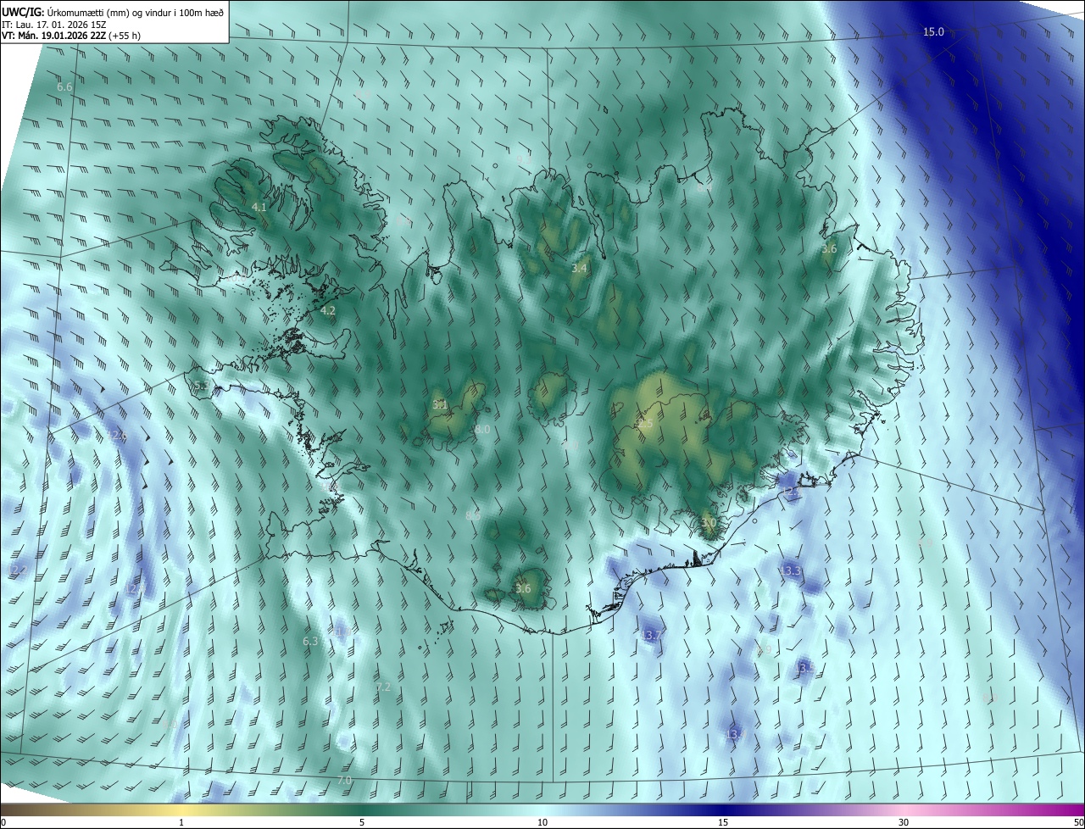The image size is (1085, 829).
Task: Click the "3.4" value label on the map
Action: tap(579, 268)
